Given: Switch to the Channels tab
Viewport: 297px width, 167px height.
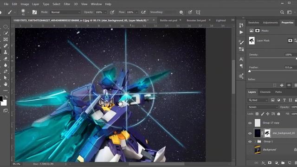Looking at the screenshot, I should tap(265, 92).
